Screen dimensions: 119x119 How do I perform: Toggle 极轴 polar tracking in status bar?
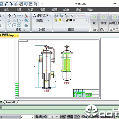(84, 117)
